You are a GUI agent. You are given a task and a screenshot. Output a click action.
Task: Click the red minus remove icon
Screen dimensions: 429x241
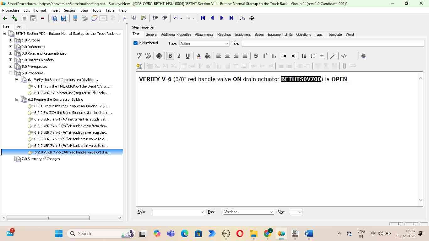42,18
